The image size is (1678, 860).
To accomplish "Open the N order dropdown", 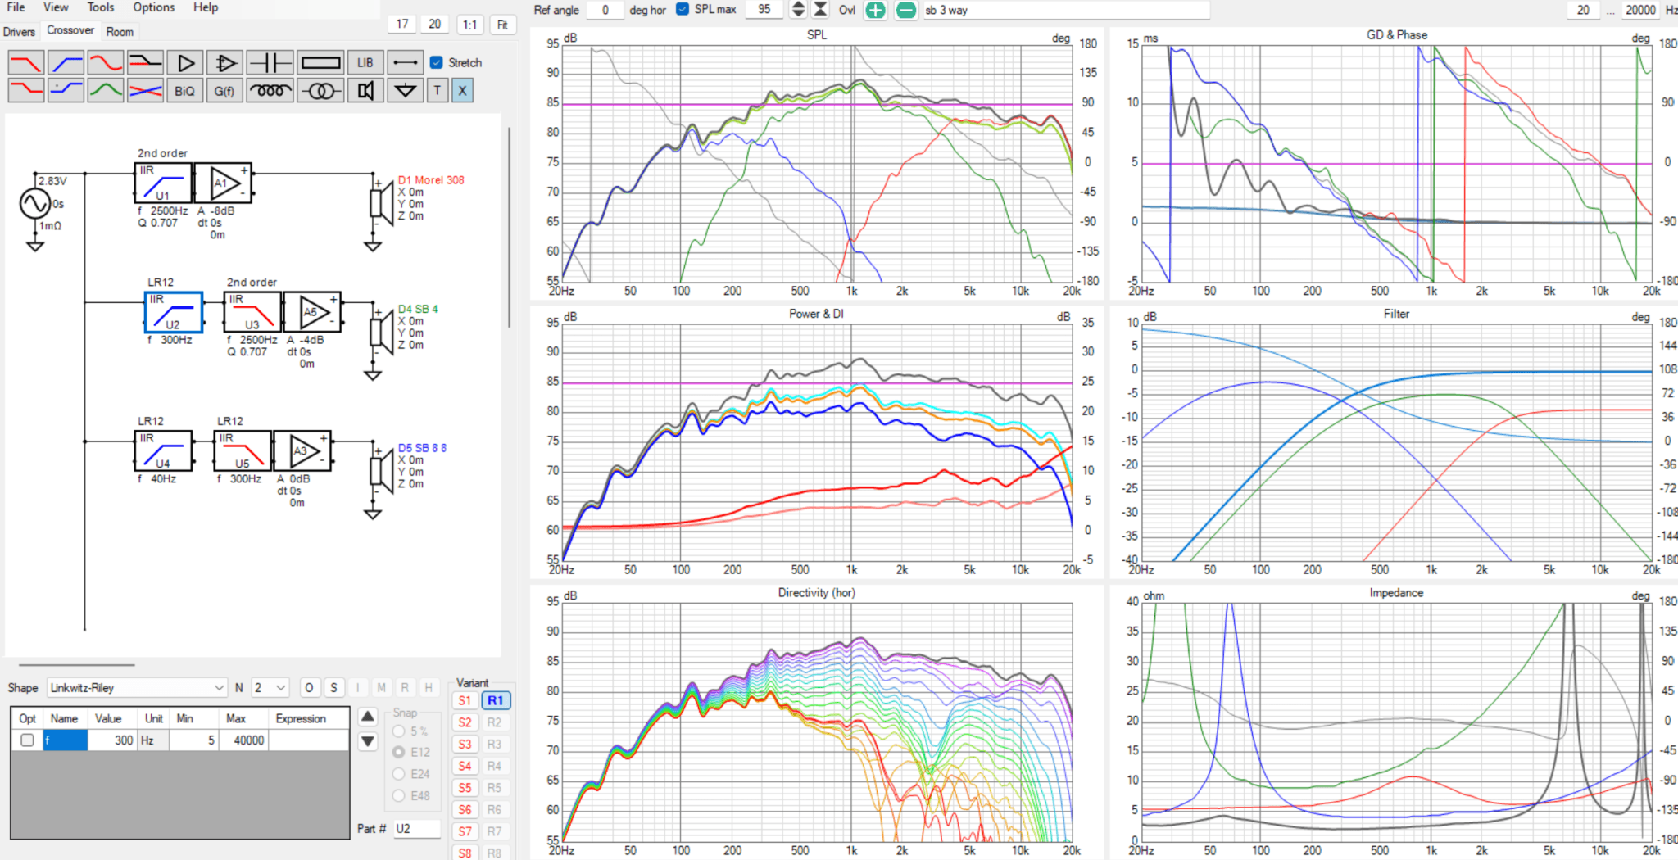I will (270, 687).
